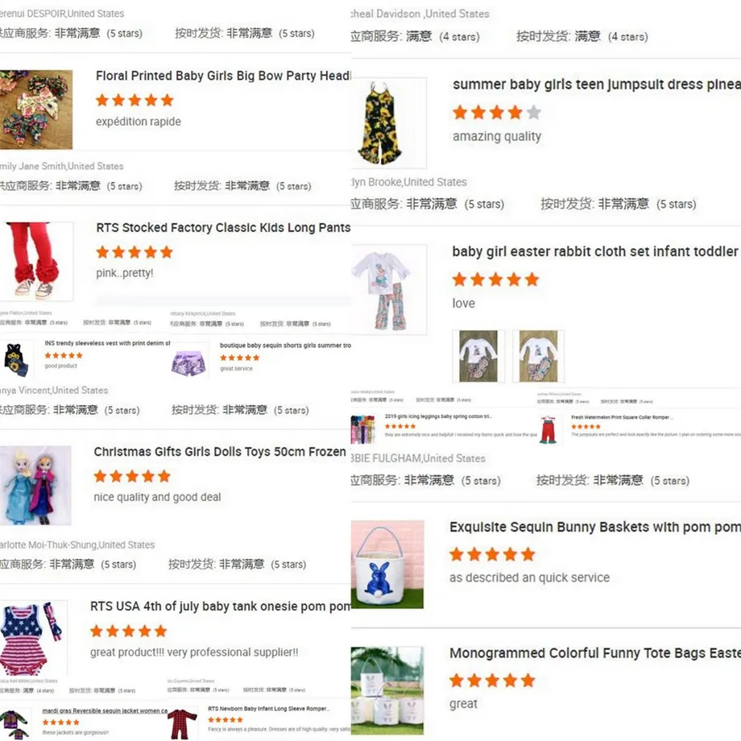This screenshot has width=741, height=741.
Task: Click the red ruffle pants product image
Action: click(x=36, y=261)
